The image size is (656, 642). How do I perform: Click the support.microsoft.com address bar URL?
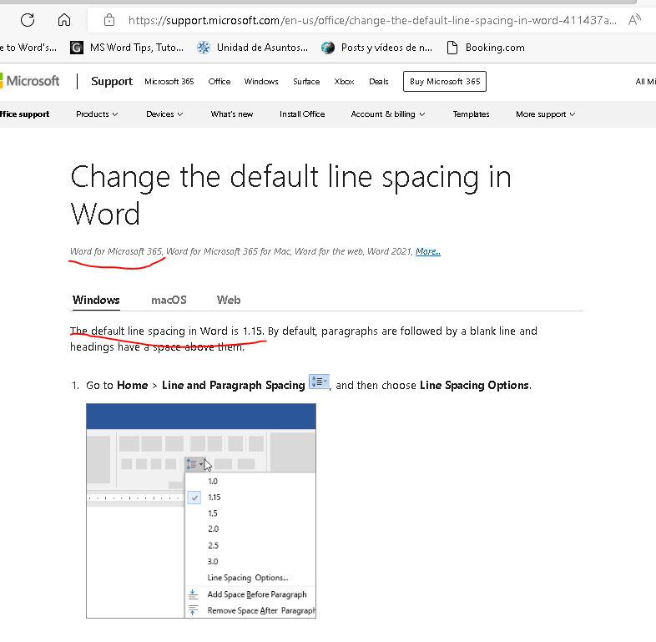(x=372, y=20)
